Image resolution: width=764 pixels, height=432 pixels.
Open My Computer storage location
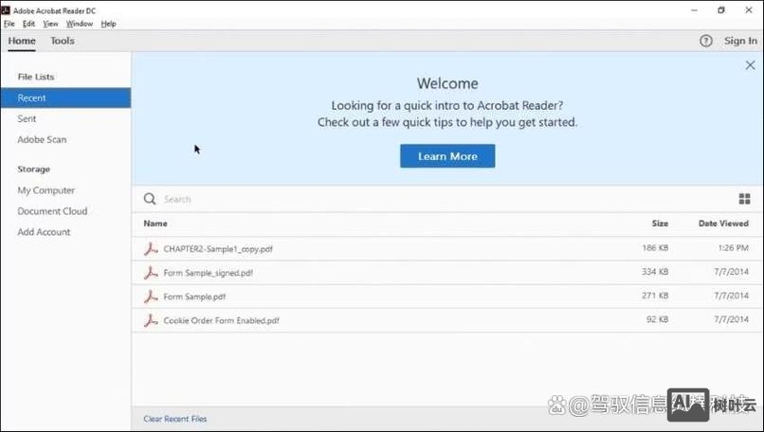pos(45,190)
